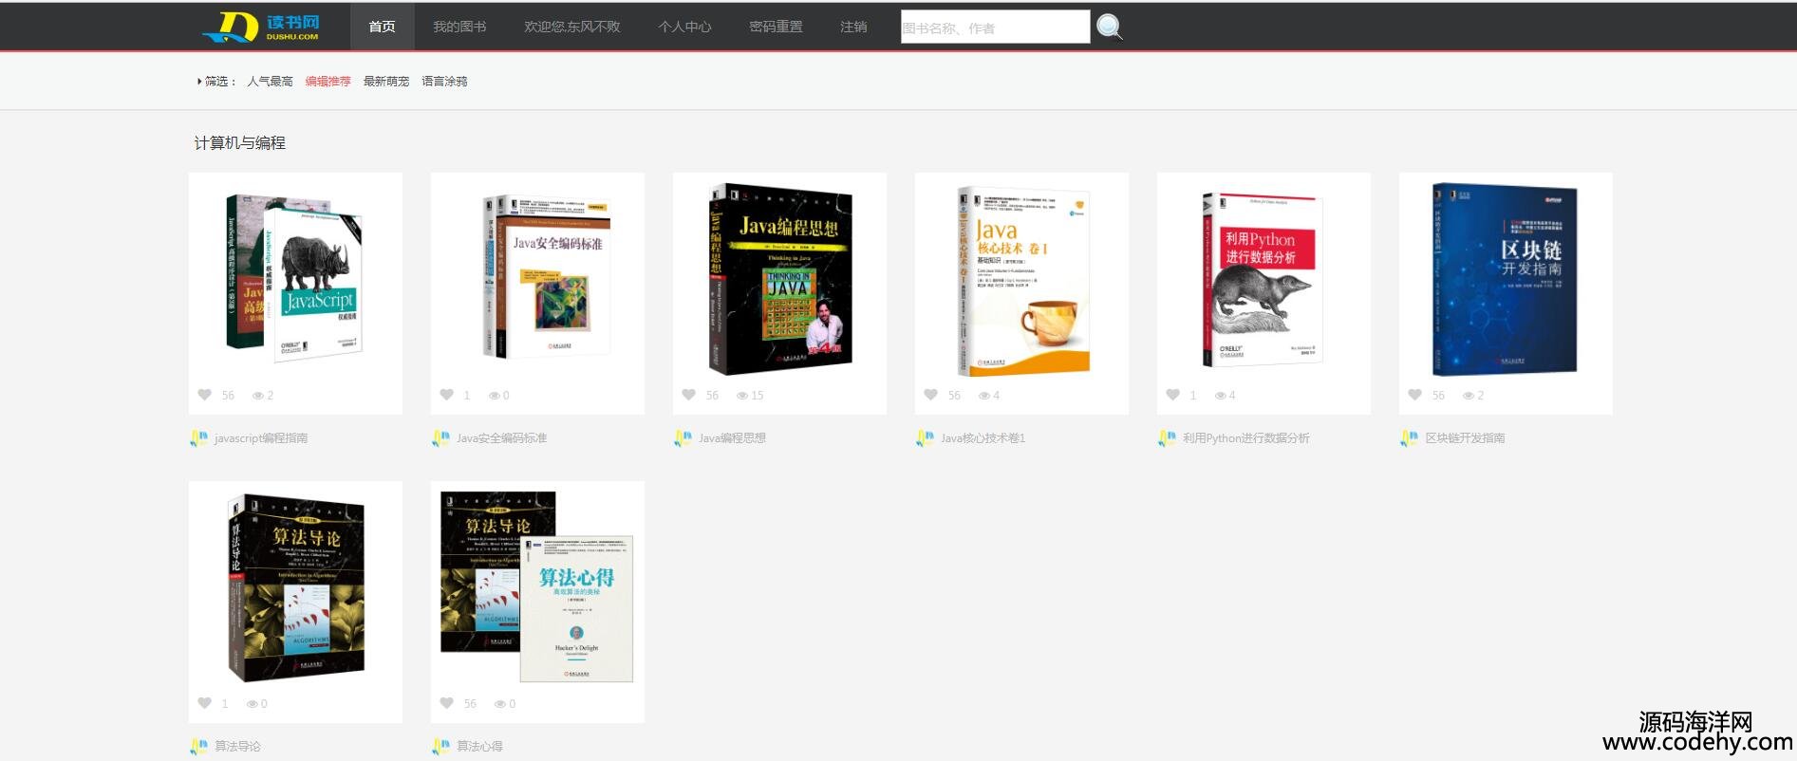Apply the 最新萌宠 filter
Viewport: 1797px width, 761px height.
point(385,82)
